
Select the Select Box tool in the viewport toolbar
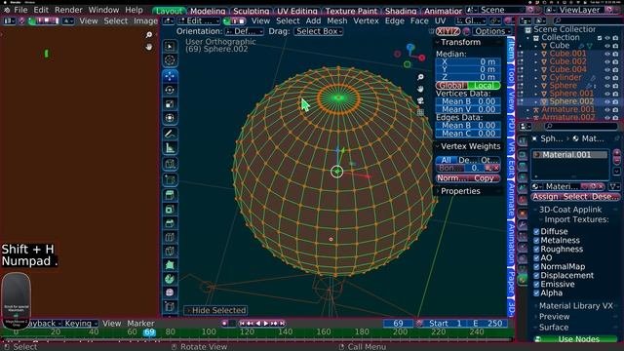(x=170, y=46)
